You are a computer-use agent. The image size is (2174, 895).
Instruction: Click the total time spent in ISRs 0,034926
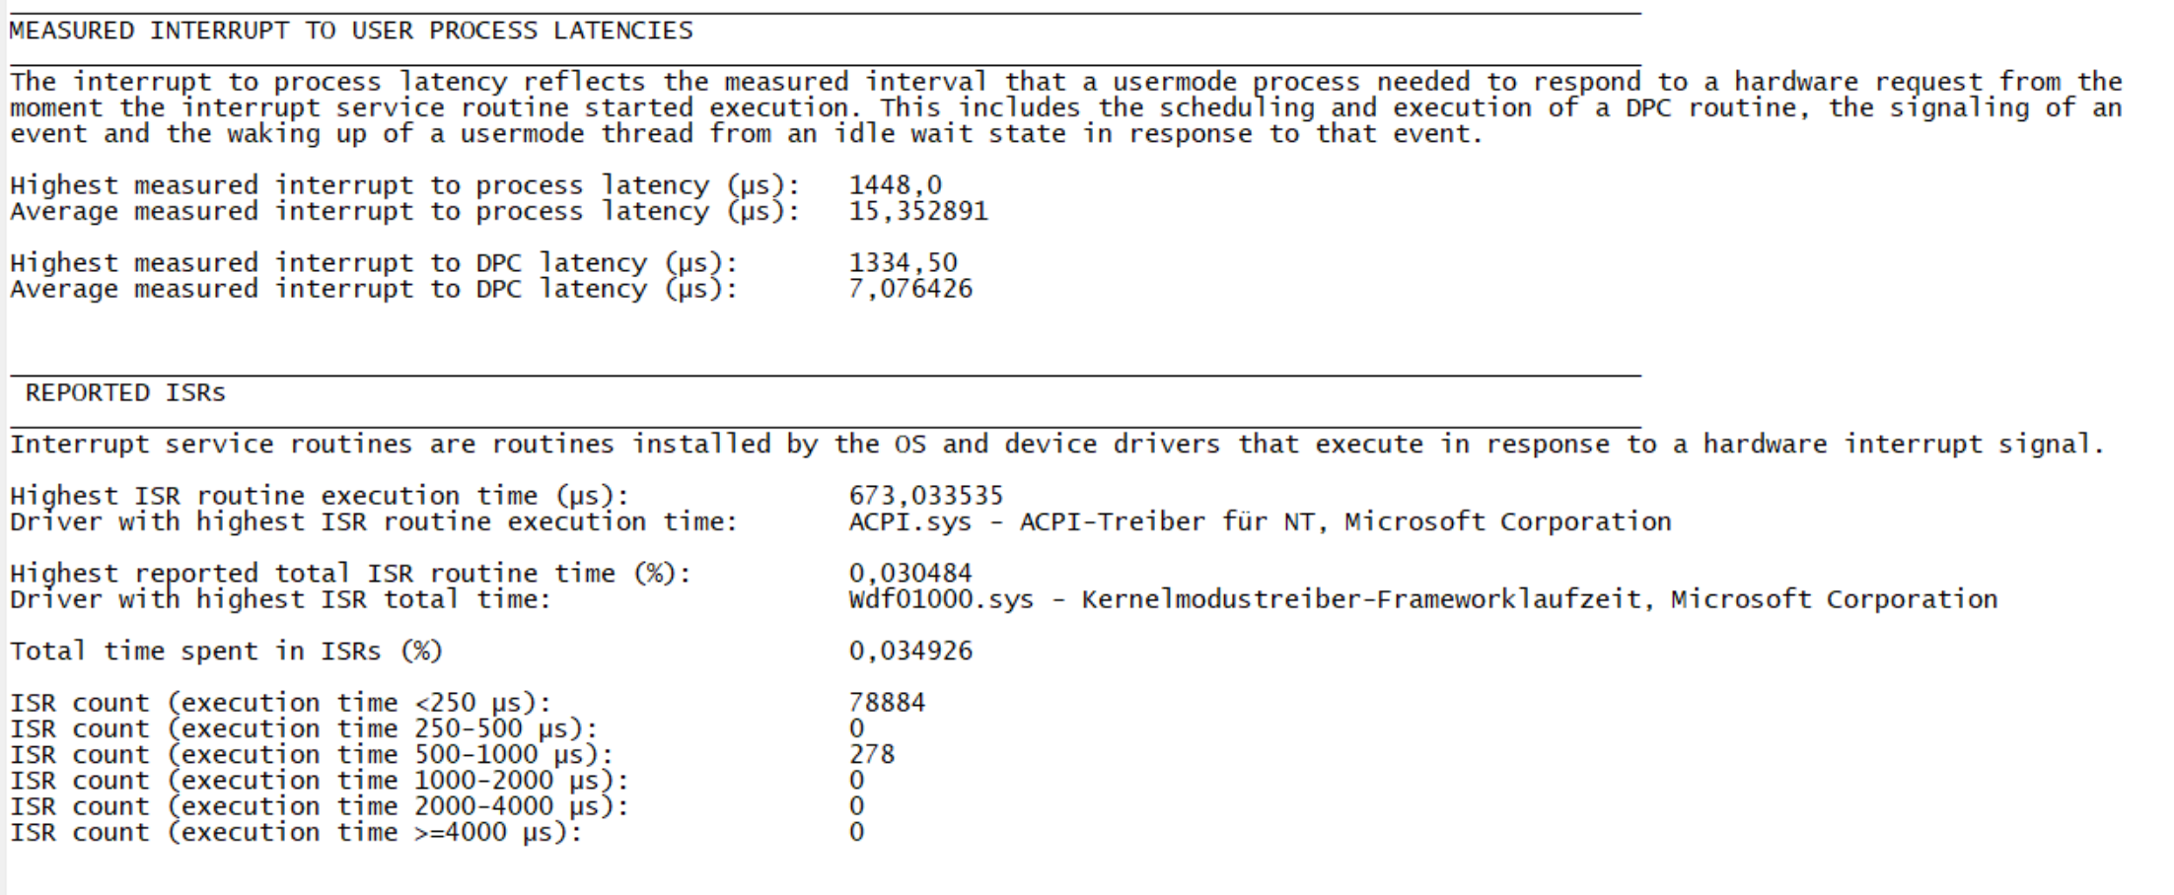point(910,651)
